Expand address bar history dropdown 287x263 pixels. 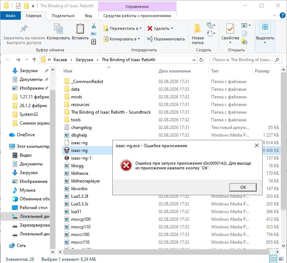tap(194, 60)
